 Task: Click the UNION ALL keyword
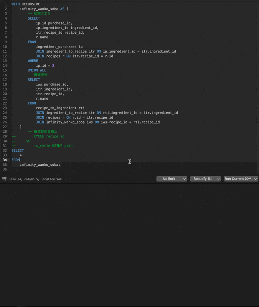[37, 70]
